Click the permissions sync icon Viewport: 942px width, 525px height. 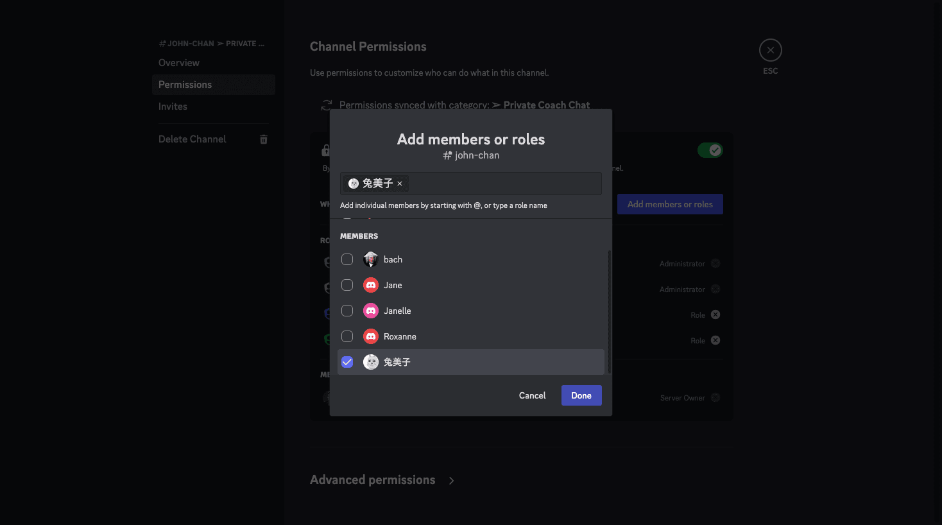[x=327, y=105]
